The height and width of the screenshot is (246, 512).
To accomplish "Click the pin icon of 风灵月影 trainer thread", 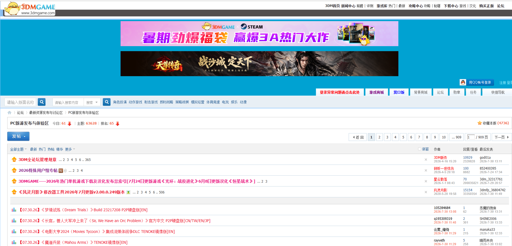I will pyautogui.click(x=14, y=192).
